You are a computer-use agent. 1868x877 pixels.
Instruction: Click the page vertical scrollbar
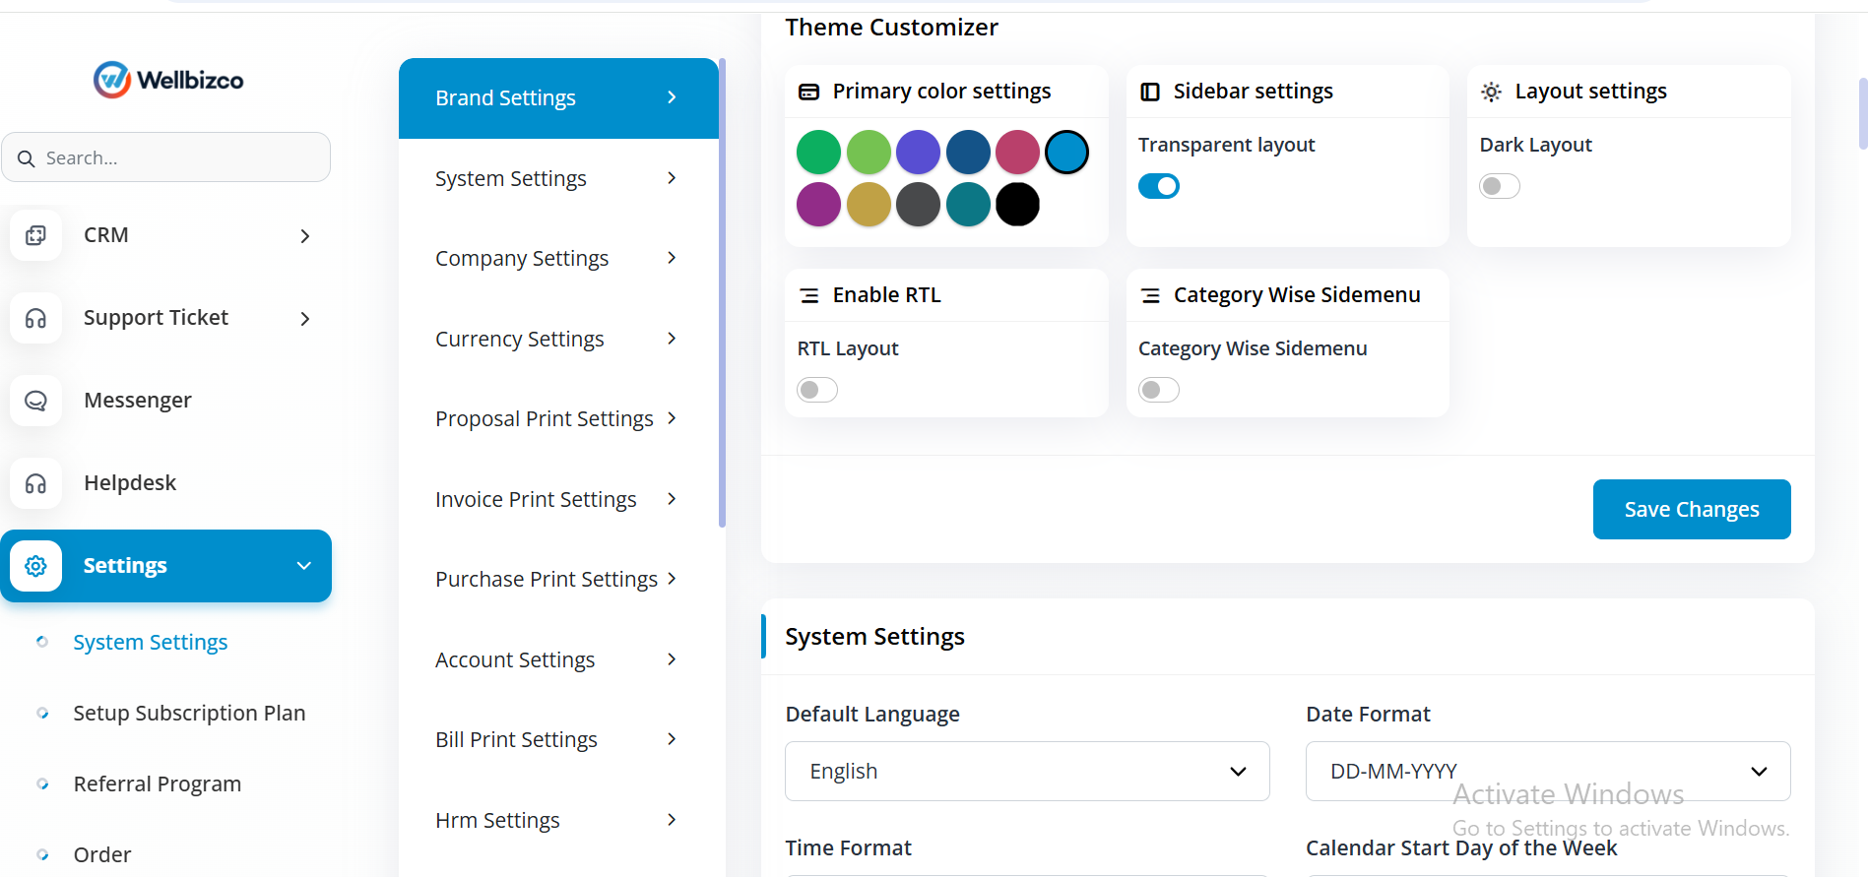[1862, 113]
